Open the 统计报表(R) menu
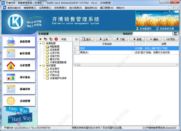The image size is (181, 131). (x=76, y=8)
